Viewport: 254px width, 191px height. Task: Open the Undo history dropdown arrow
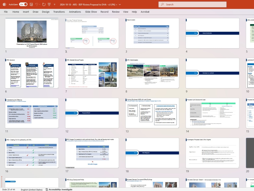(40, 4)
